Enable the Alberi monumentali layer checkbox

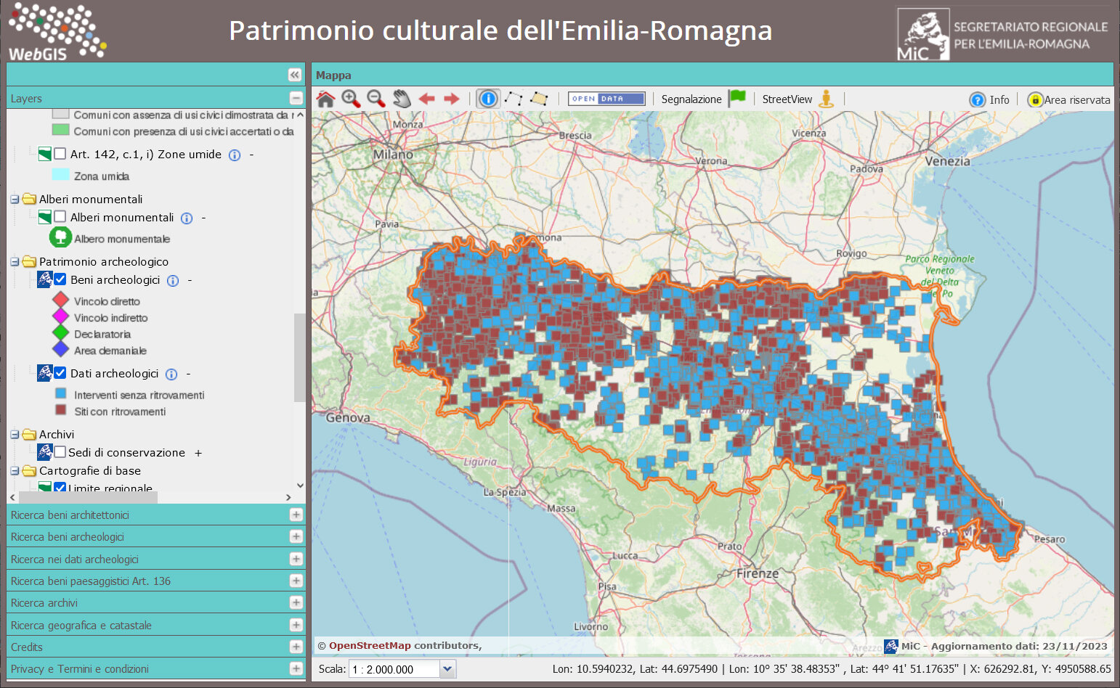(x=60, y=217)
